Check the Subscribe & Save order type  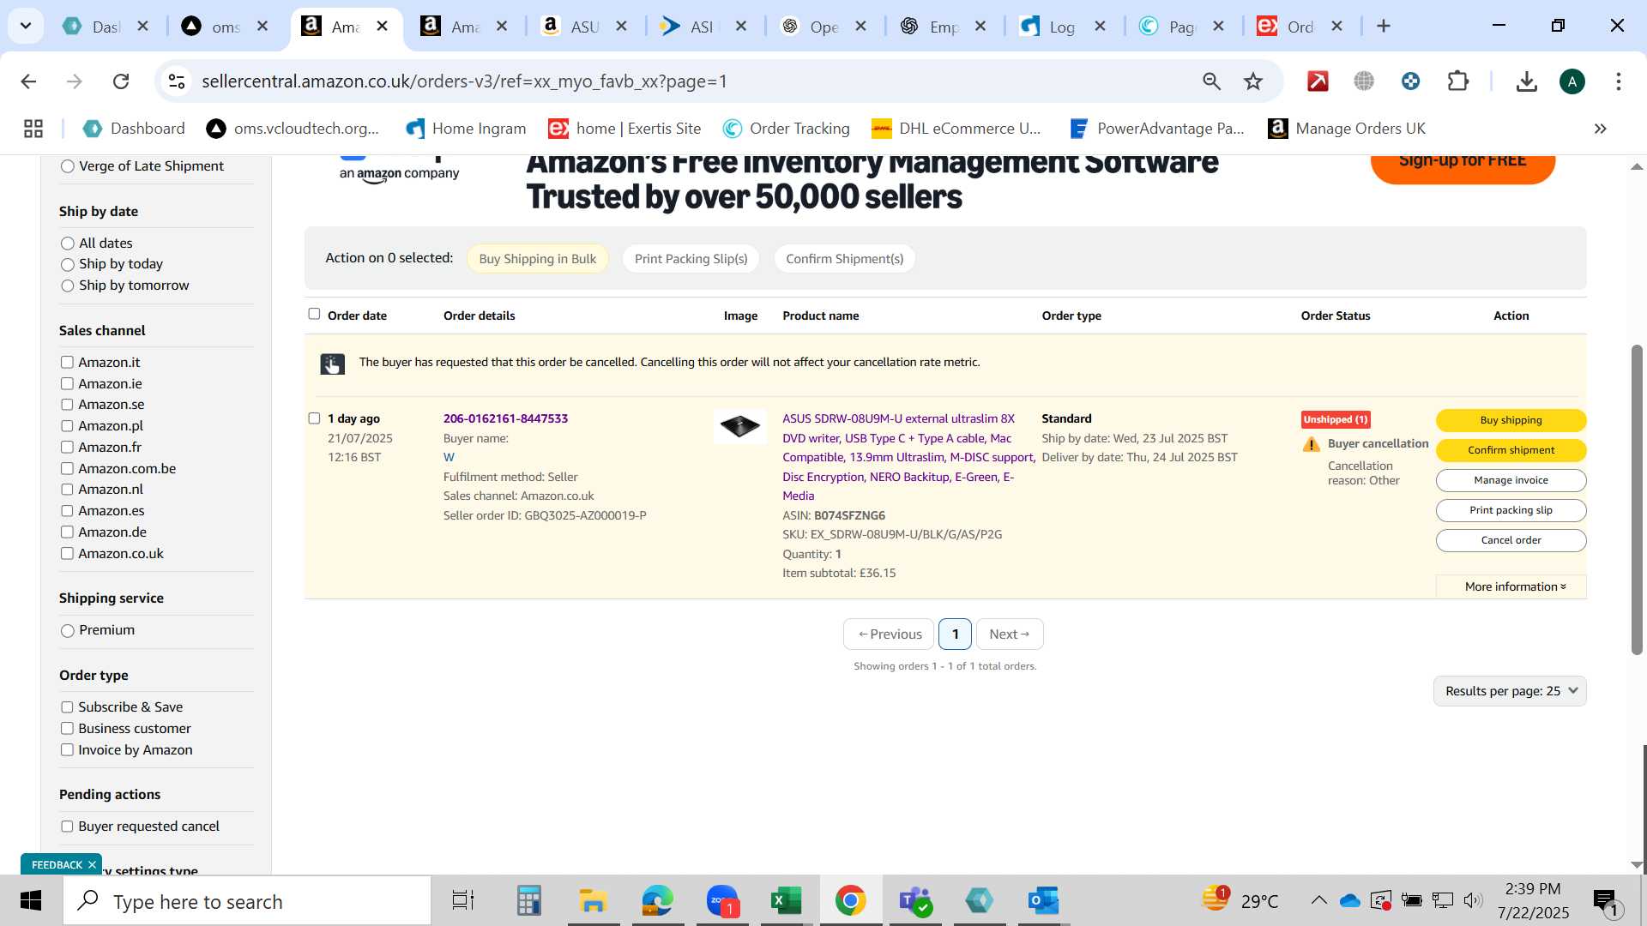click(x=67, y=707)
